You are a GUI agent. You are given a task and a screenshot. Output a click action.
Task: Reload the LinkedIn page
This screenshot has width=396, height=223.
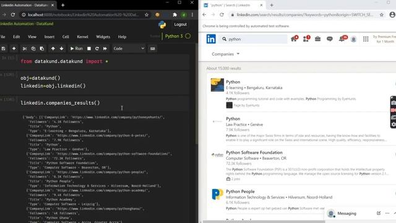point(222,15)
